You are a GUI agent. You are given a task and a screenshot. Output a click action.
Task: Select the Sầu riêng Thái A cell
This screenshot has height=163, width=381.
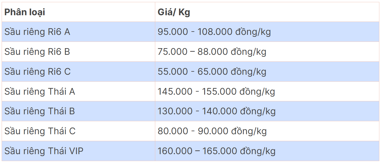click(x=40, y=91)
